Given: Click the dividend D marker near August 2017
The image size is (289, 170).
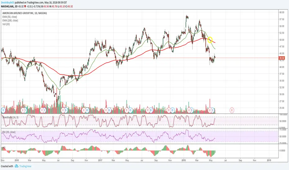Looking at the screenshot, I should click(x=151, y=110).
